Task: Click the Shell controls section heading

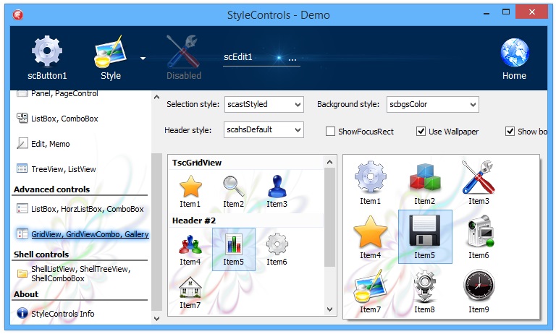Action: (41, 254)
